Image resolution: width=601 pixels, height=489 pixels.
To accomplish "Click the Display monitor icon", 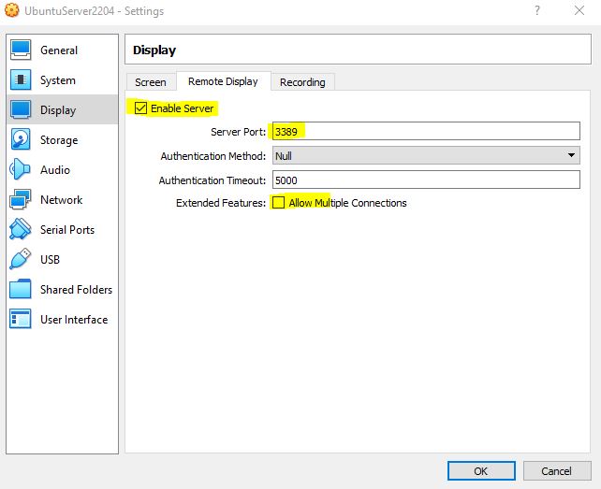I will [21, 110].
